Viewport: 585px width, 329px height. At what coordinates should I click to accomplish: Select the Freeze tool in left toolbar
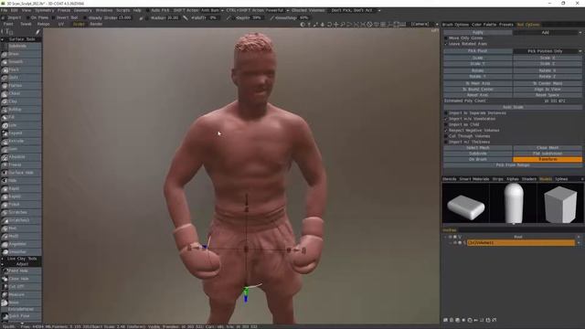coord(21,164)
